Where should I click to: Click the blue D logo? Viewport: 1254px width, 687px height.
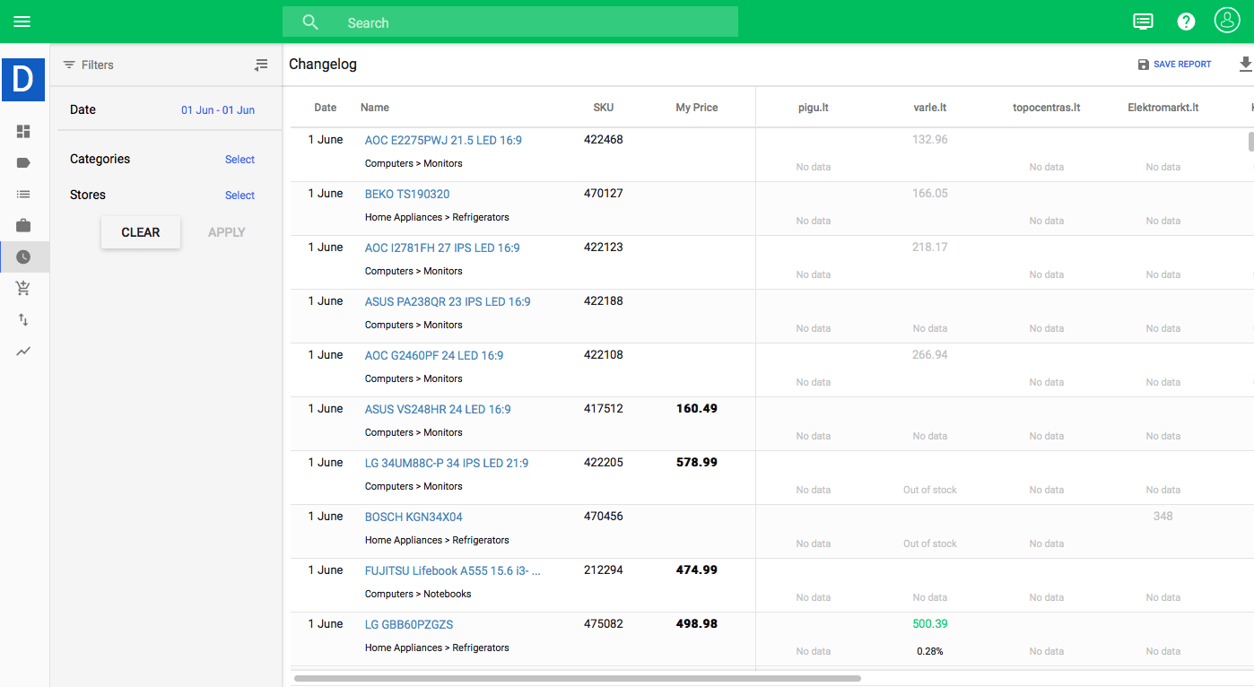coord(23,79)
